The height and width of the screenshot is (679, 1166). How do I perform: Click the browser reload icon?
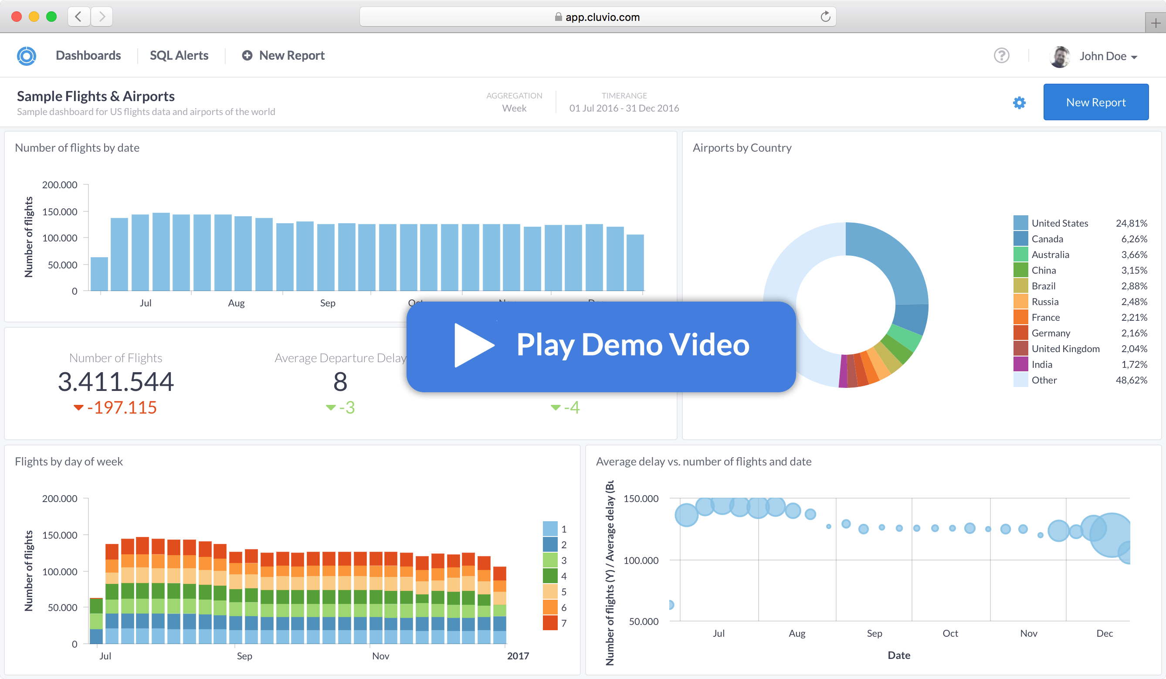point(825,17)
